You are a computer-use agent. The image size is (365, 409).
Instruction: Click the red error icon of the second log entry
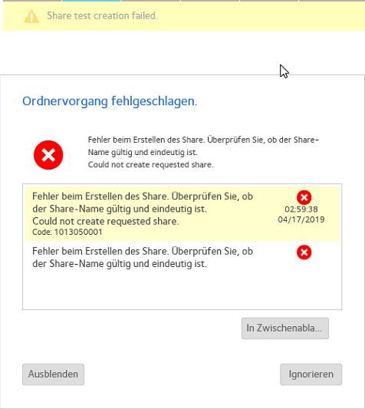click(304, 252)
